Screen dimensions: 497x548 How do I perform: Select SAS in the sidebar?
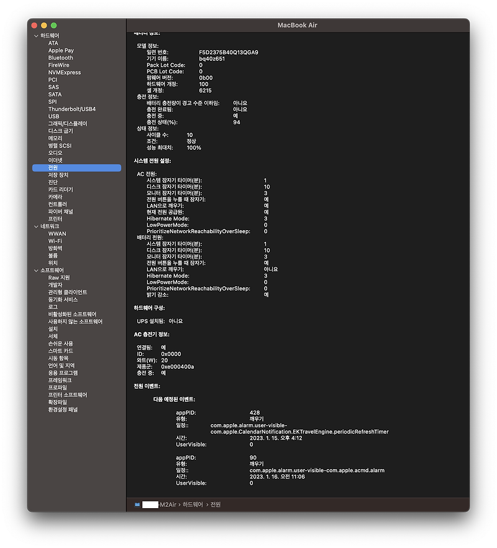pos(53,87)
